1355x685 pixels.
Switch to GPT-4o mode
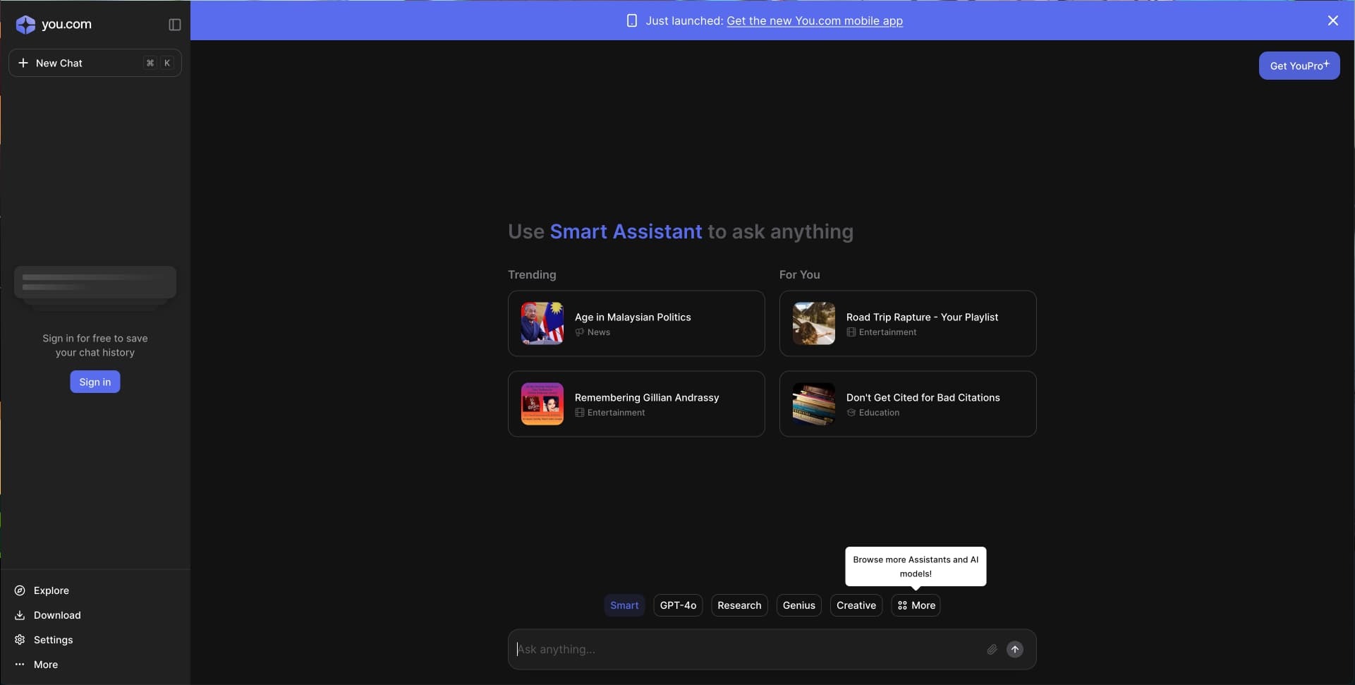coord(678,605)
